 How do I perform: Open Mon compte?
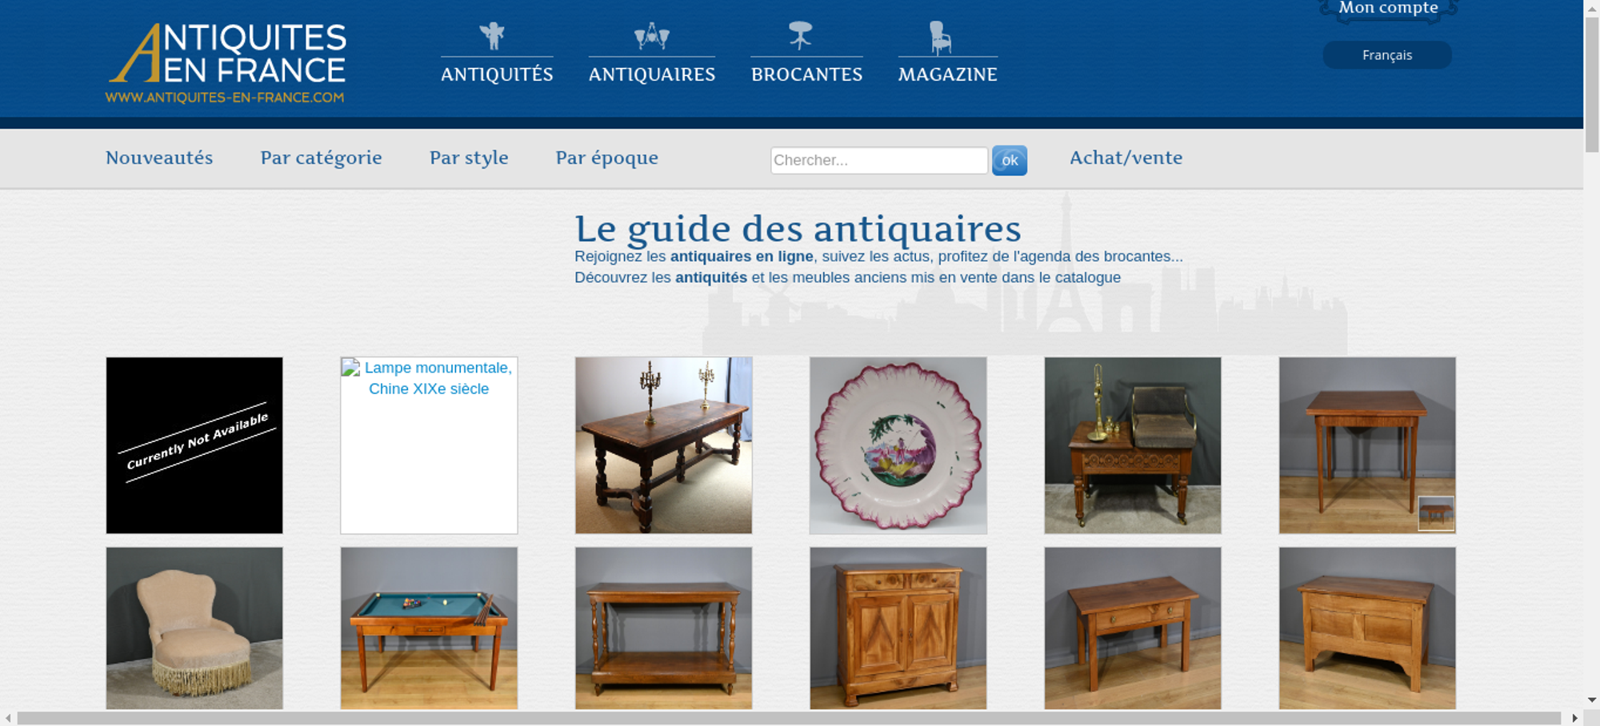tap(1388, 8)
